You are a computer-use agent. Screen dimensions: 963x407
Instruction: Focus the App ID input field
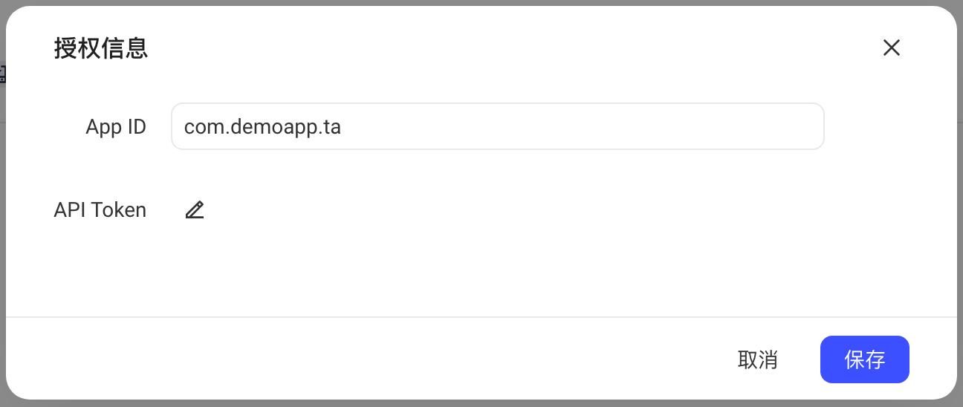(498, 126)
